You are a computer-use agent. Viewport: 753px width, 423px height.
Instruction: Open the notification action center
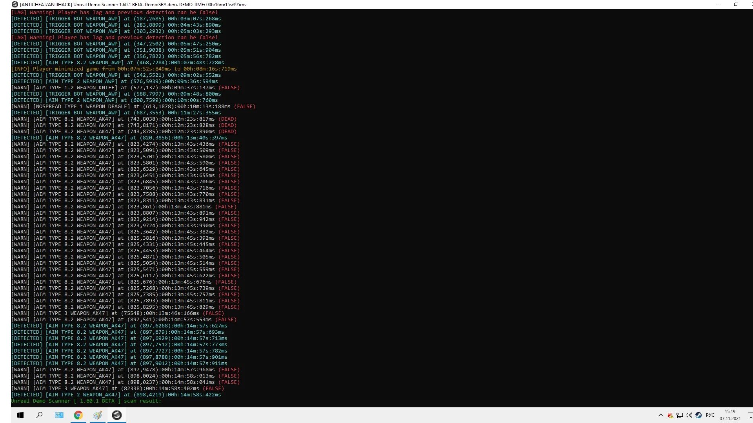pyautogui.click(x=749, y=415)
